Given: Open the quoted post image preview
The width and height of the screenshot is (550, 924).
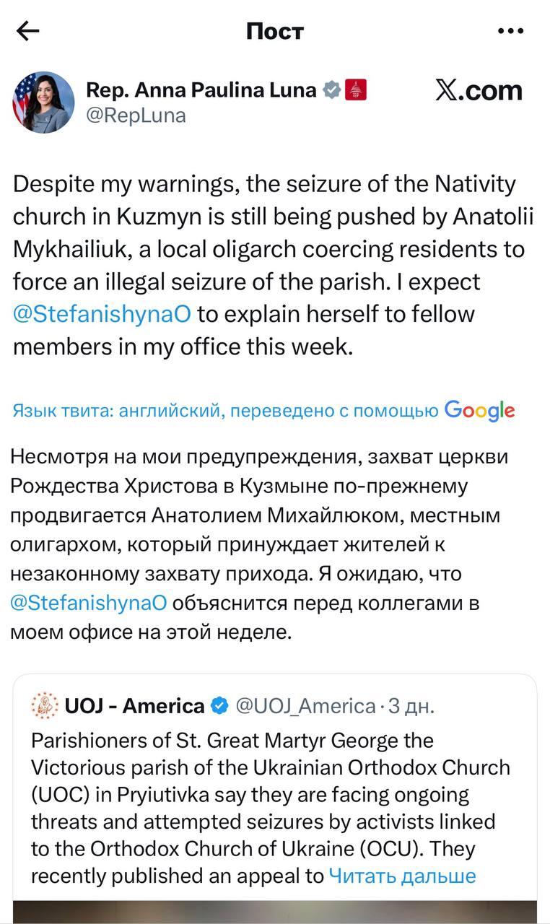Looking at the screenshot, I should coord(274,911).
